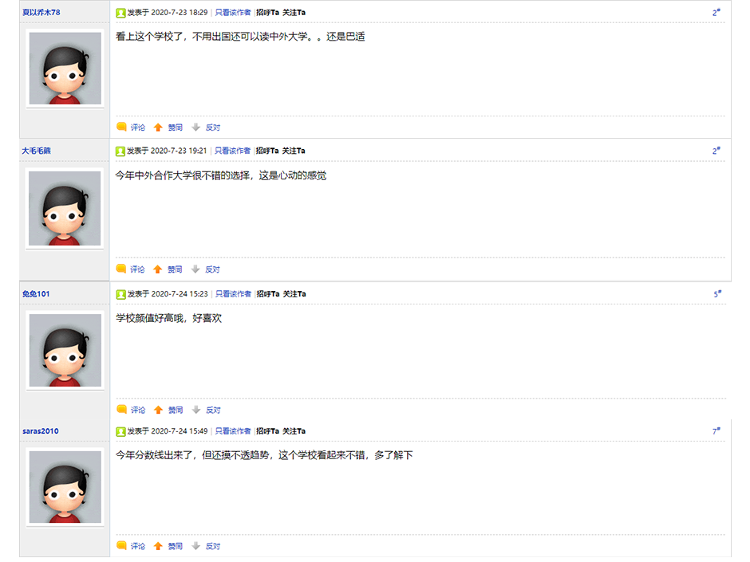Click 评论 text link in 夏以乔木78's post
Image resolution: width=750 pixels, height=562 pixels.
(x=138, y=128)
